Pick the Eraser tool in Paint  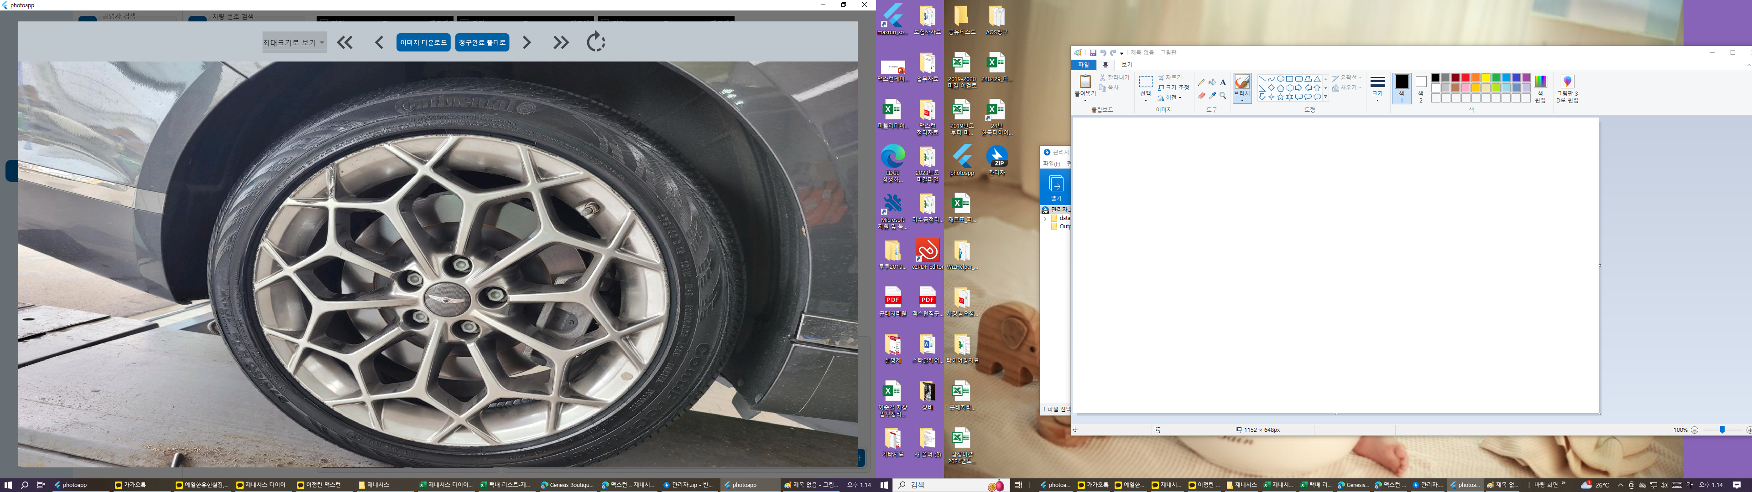pyautogui.click(x=1201, y=96)
